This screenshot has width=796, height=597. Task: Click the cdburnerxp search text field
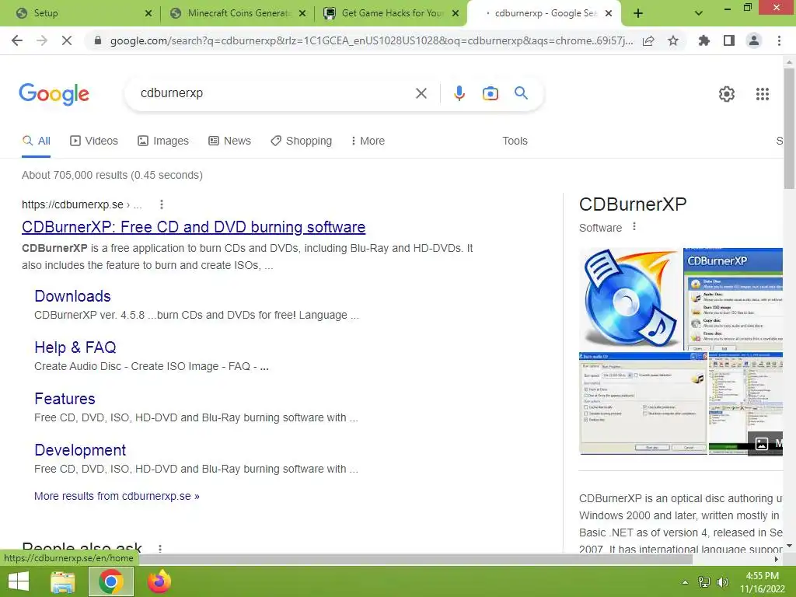274,93
